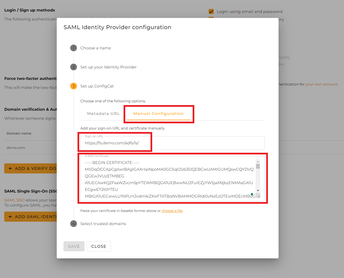Image resolution: width=344 pixels, height=278 pixels.
Task: Click plus icon on Add SAML Identity button
Action: [10, 217]
